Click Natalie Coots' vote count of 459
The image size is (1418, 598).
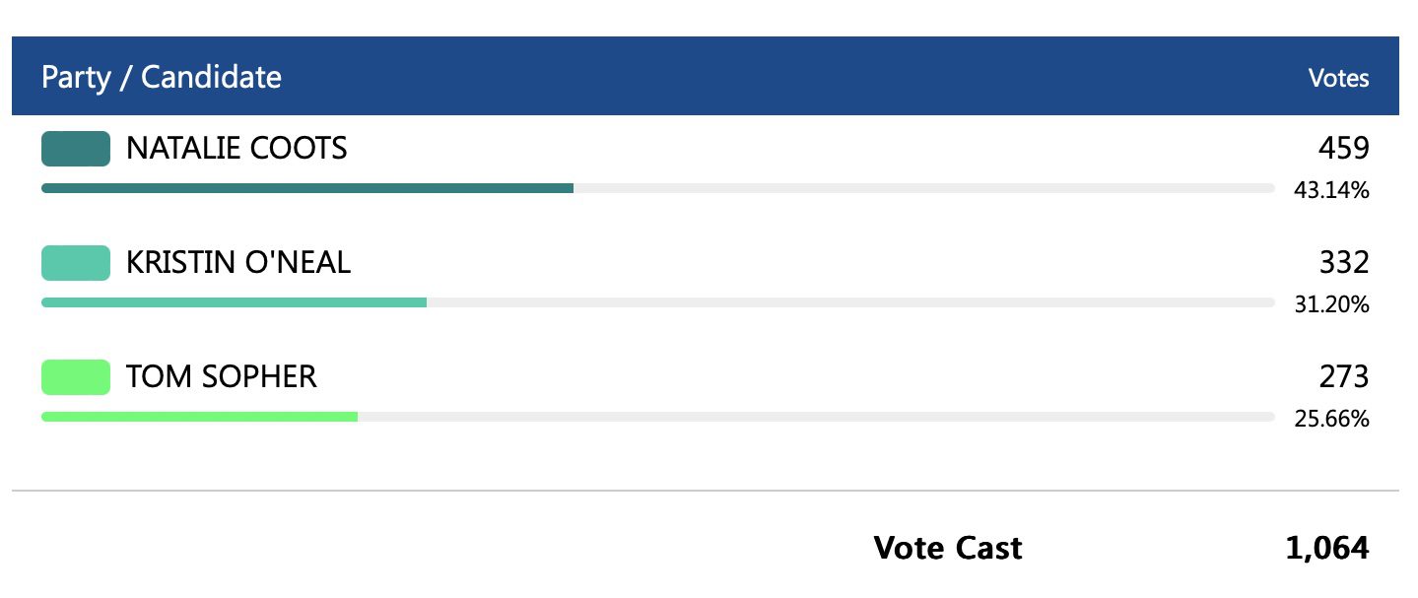point(1343,149)
